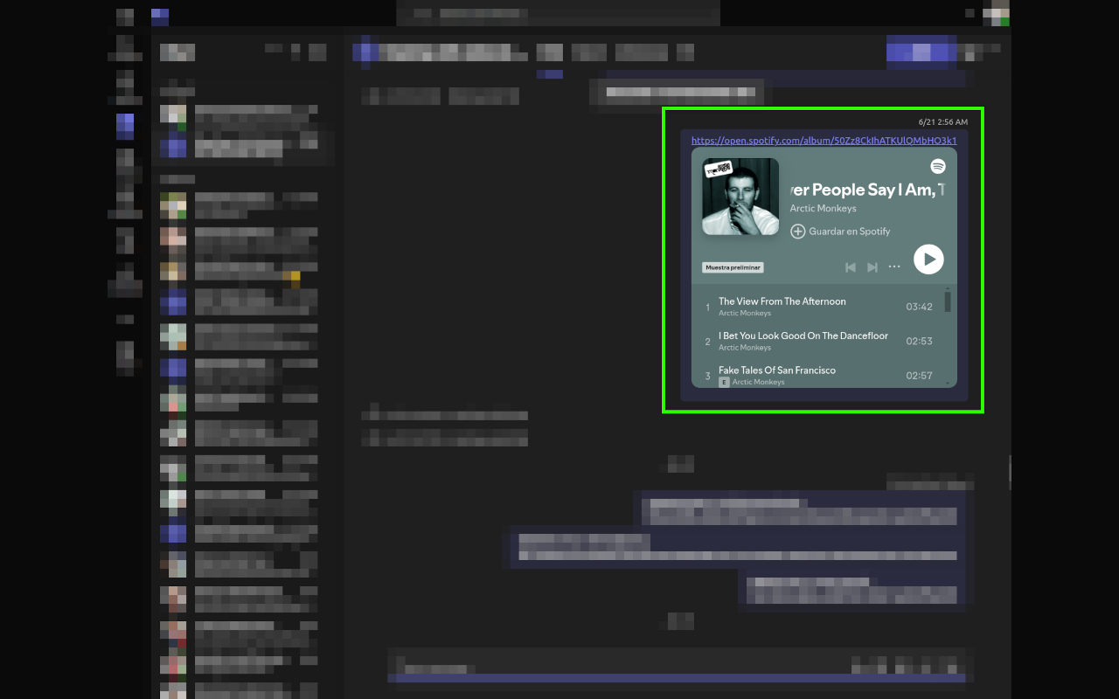Click the 03:42 track duration

tap(919, 307)
